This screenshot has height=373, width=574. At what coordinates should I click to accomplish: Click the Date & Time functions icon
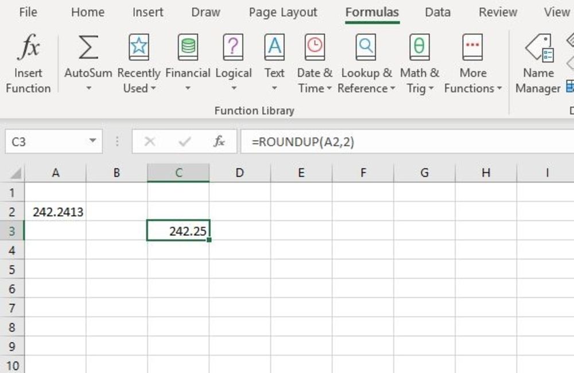pyautogui.click(x=314, y=46)
